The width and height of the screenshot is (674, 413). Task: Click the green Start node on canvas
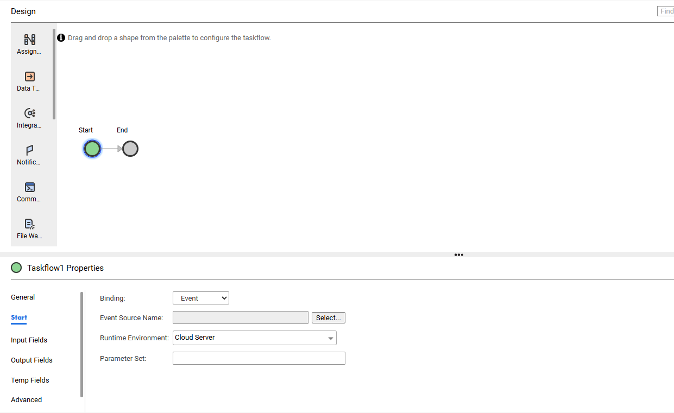click(92, 149)
